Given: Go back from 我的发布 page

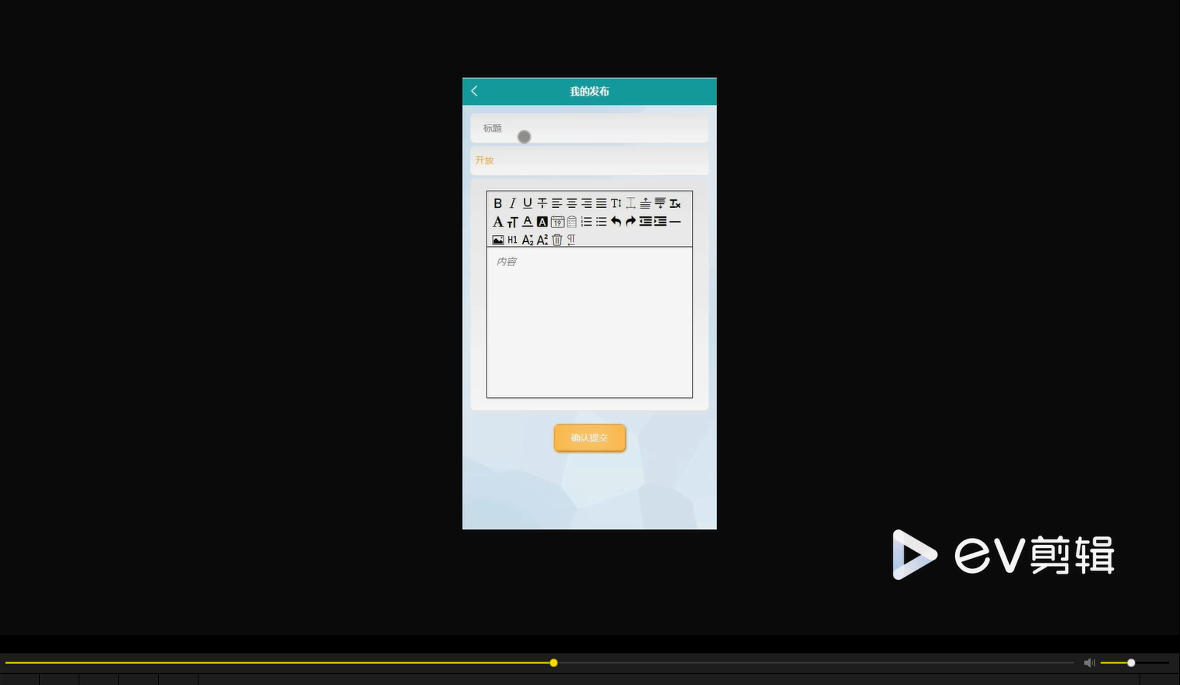Looking at the screenshot, I should pos(474,91).
